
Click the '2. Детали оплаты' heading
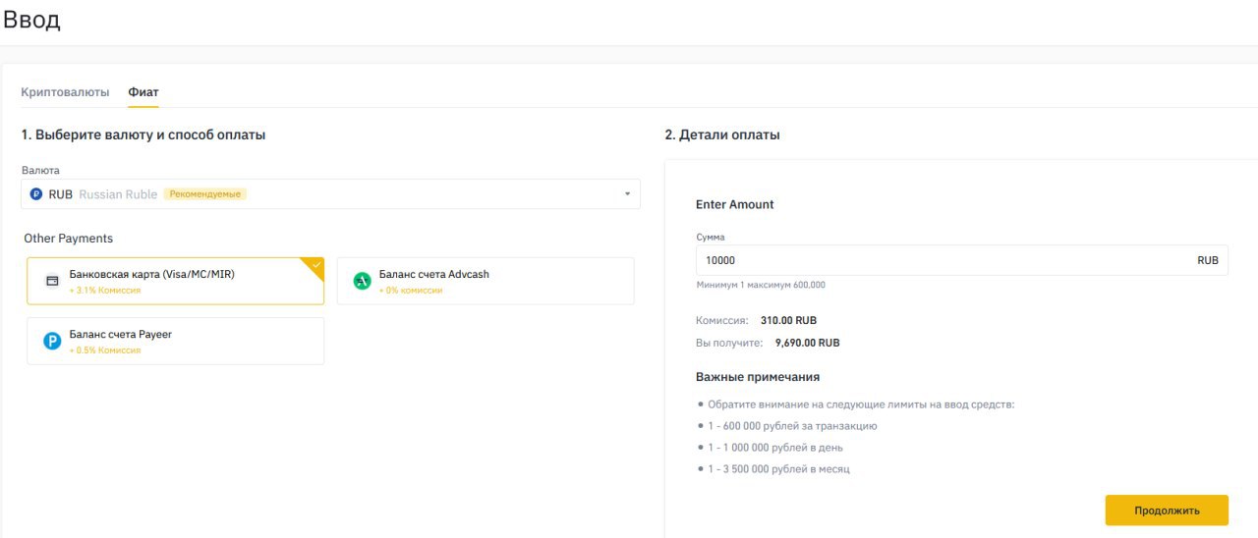[722, 134]
